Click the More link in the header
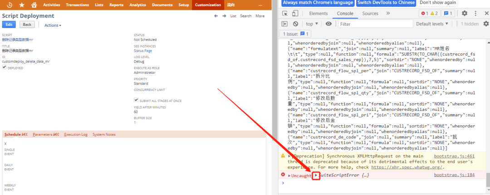The width and height of the screenshot is (490, 195). pyautogui.click(x=260, y=16)
